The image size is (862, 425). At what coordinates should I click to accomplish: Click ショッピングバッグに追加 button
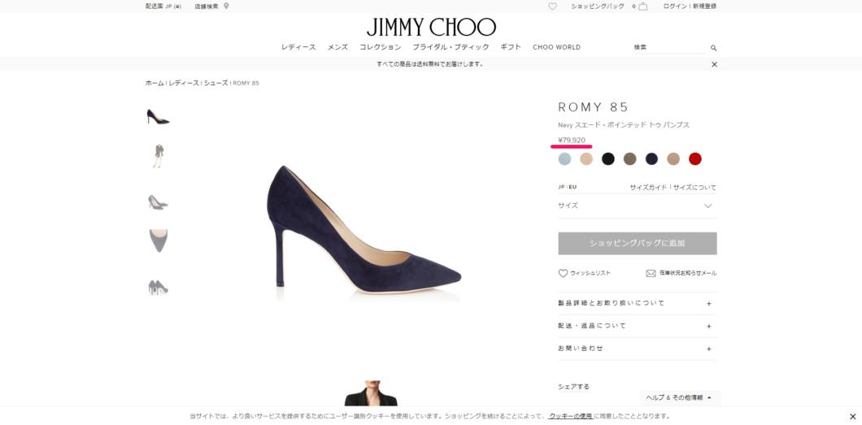pos(638,243)
